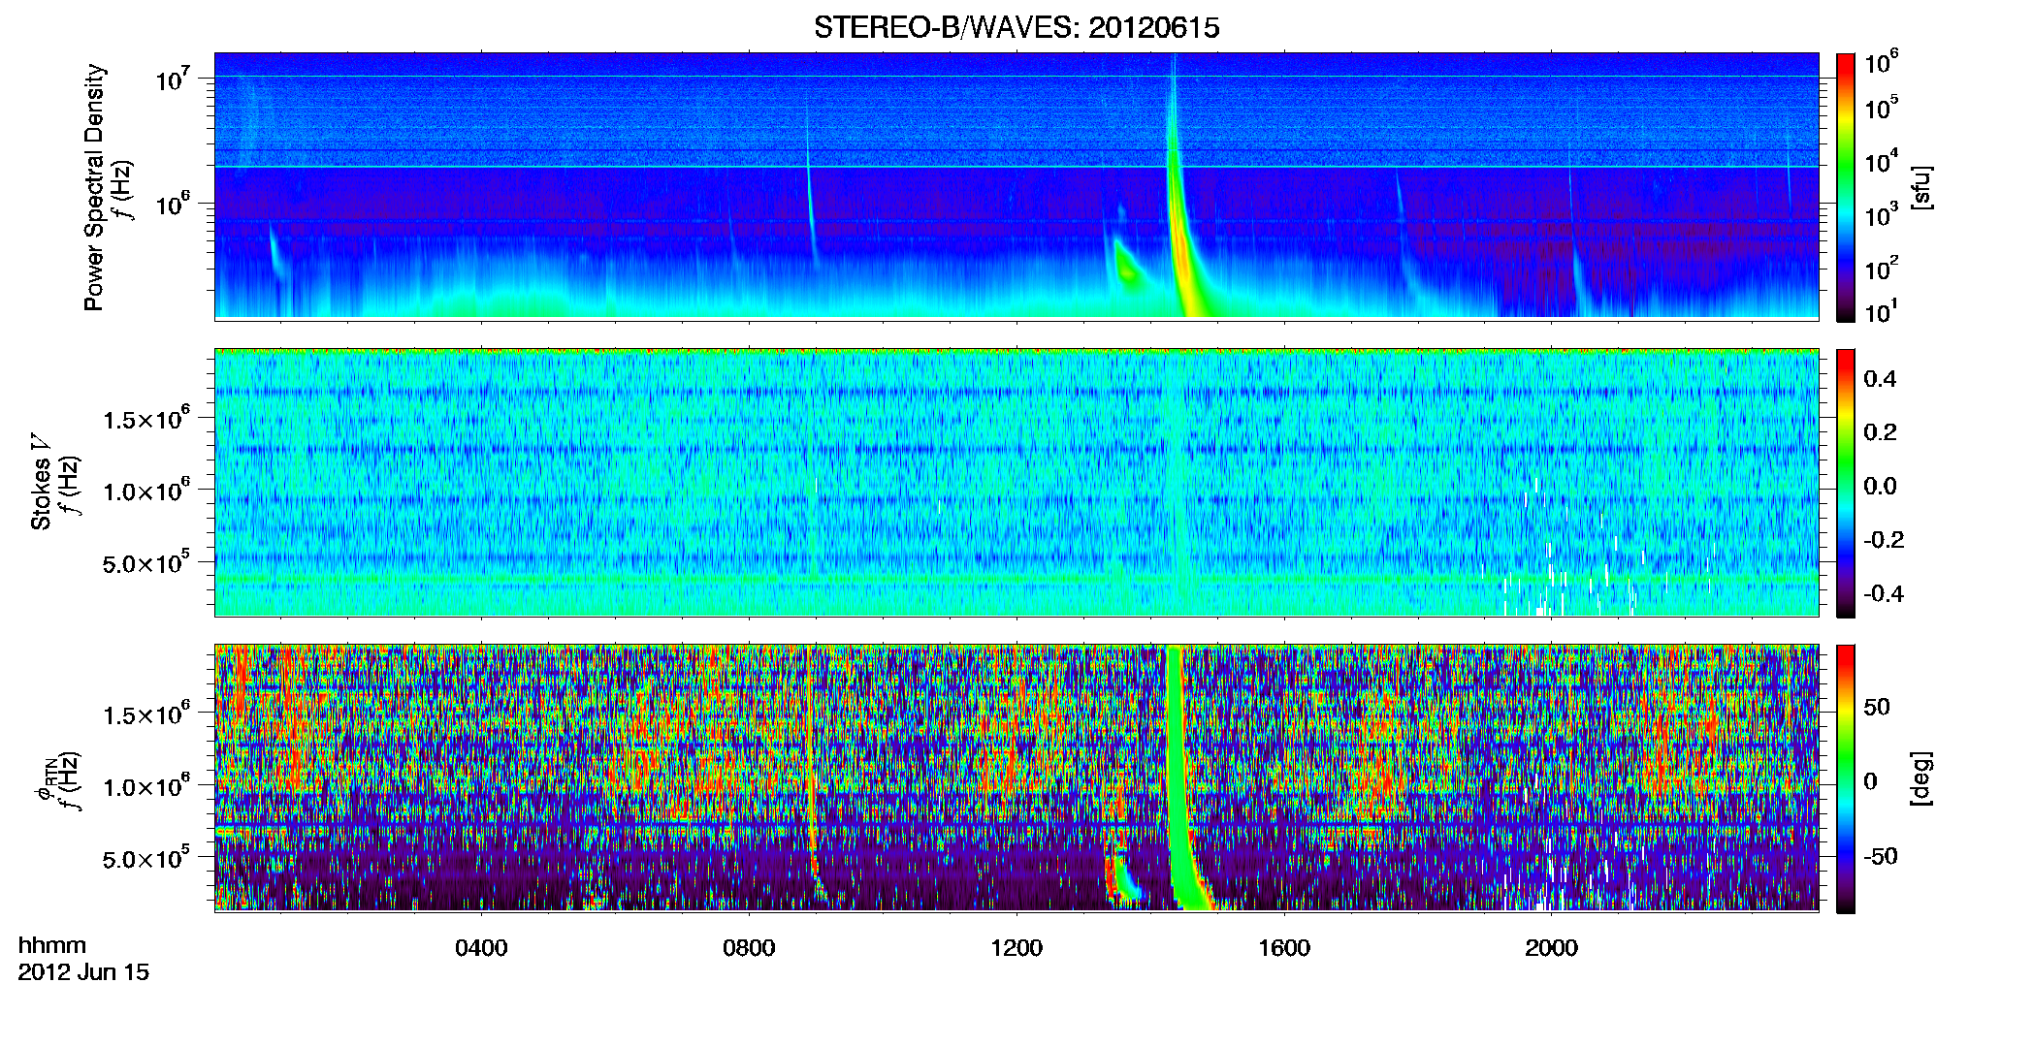2033x1047 pixels.
Task: Select the 0400 time tick label
Action: coord(481,948)
